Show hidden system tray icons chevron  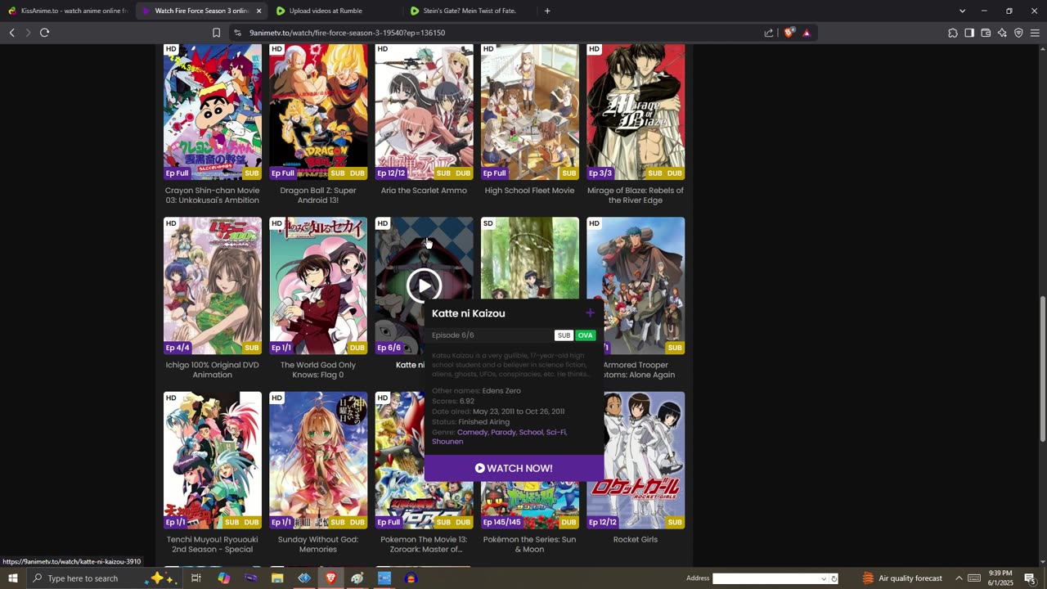(x=959, y=578)
